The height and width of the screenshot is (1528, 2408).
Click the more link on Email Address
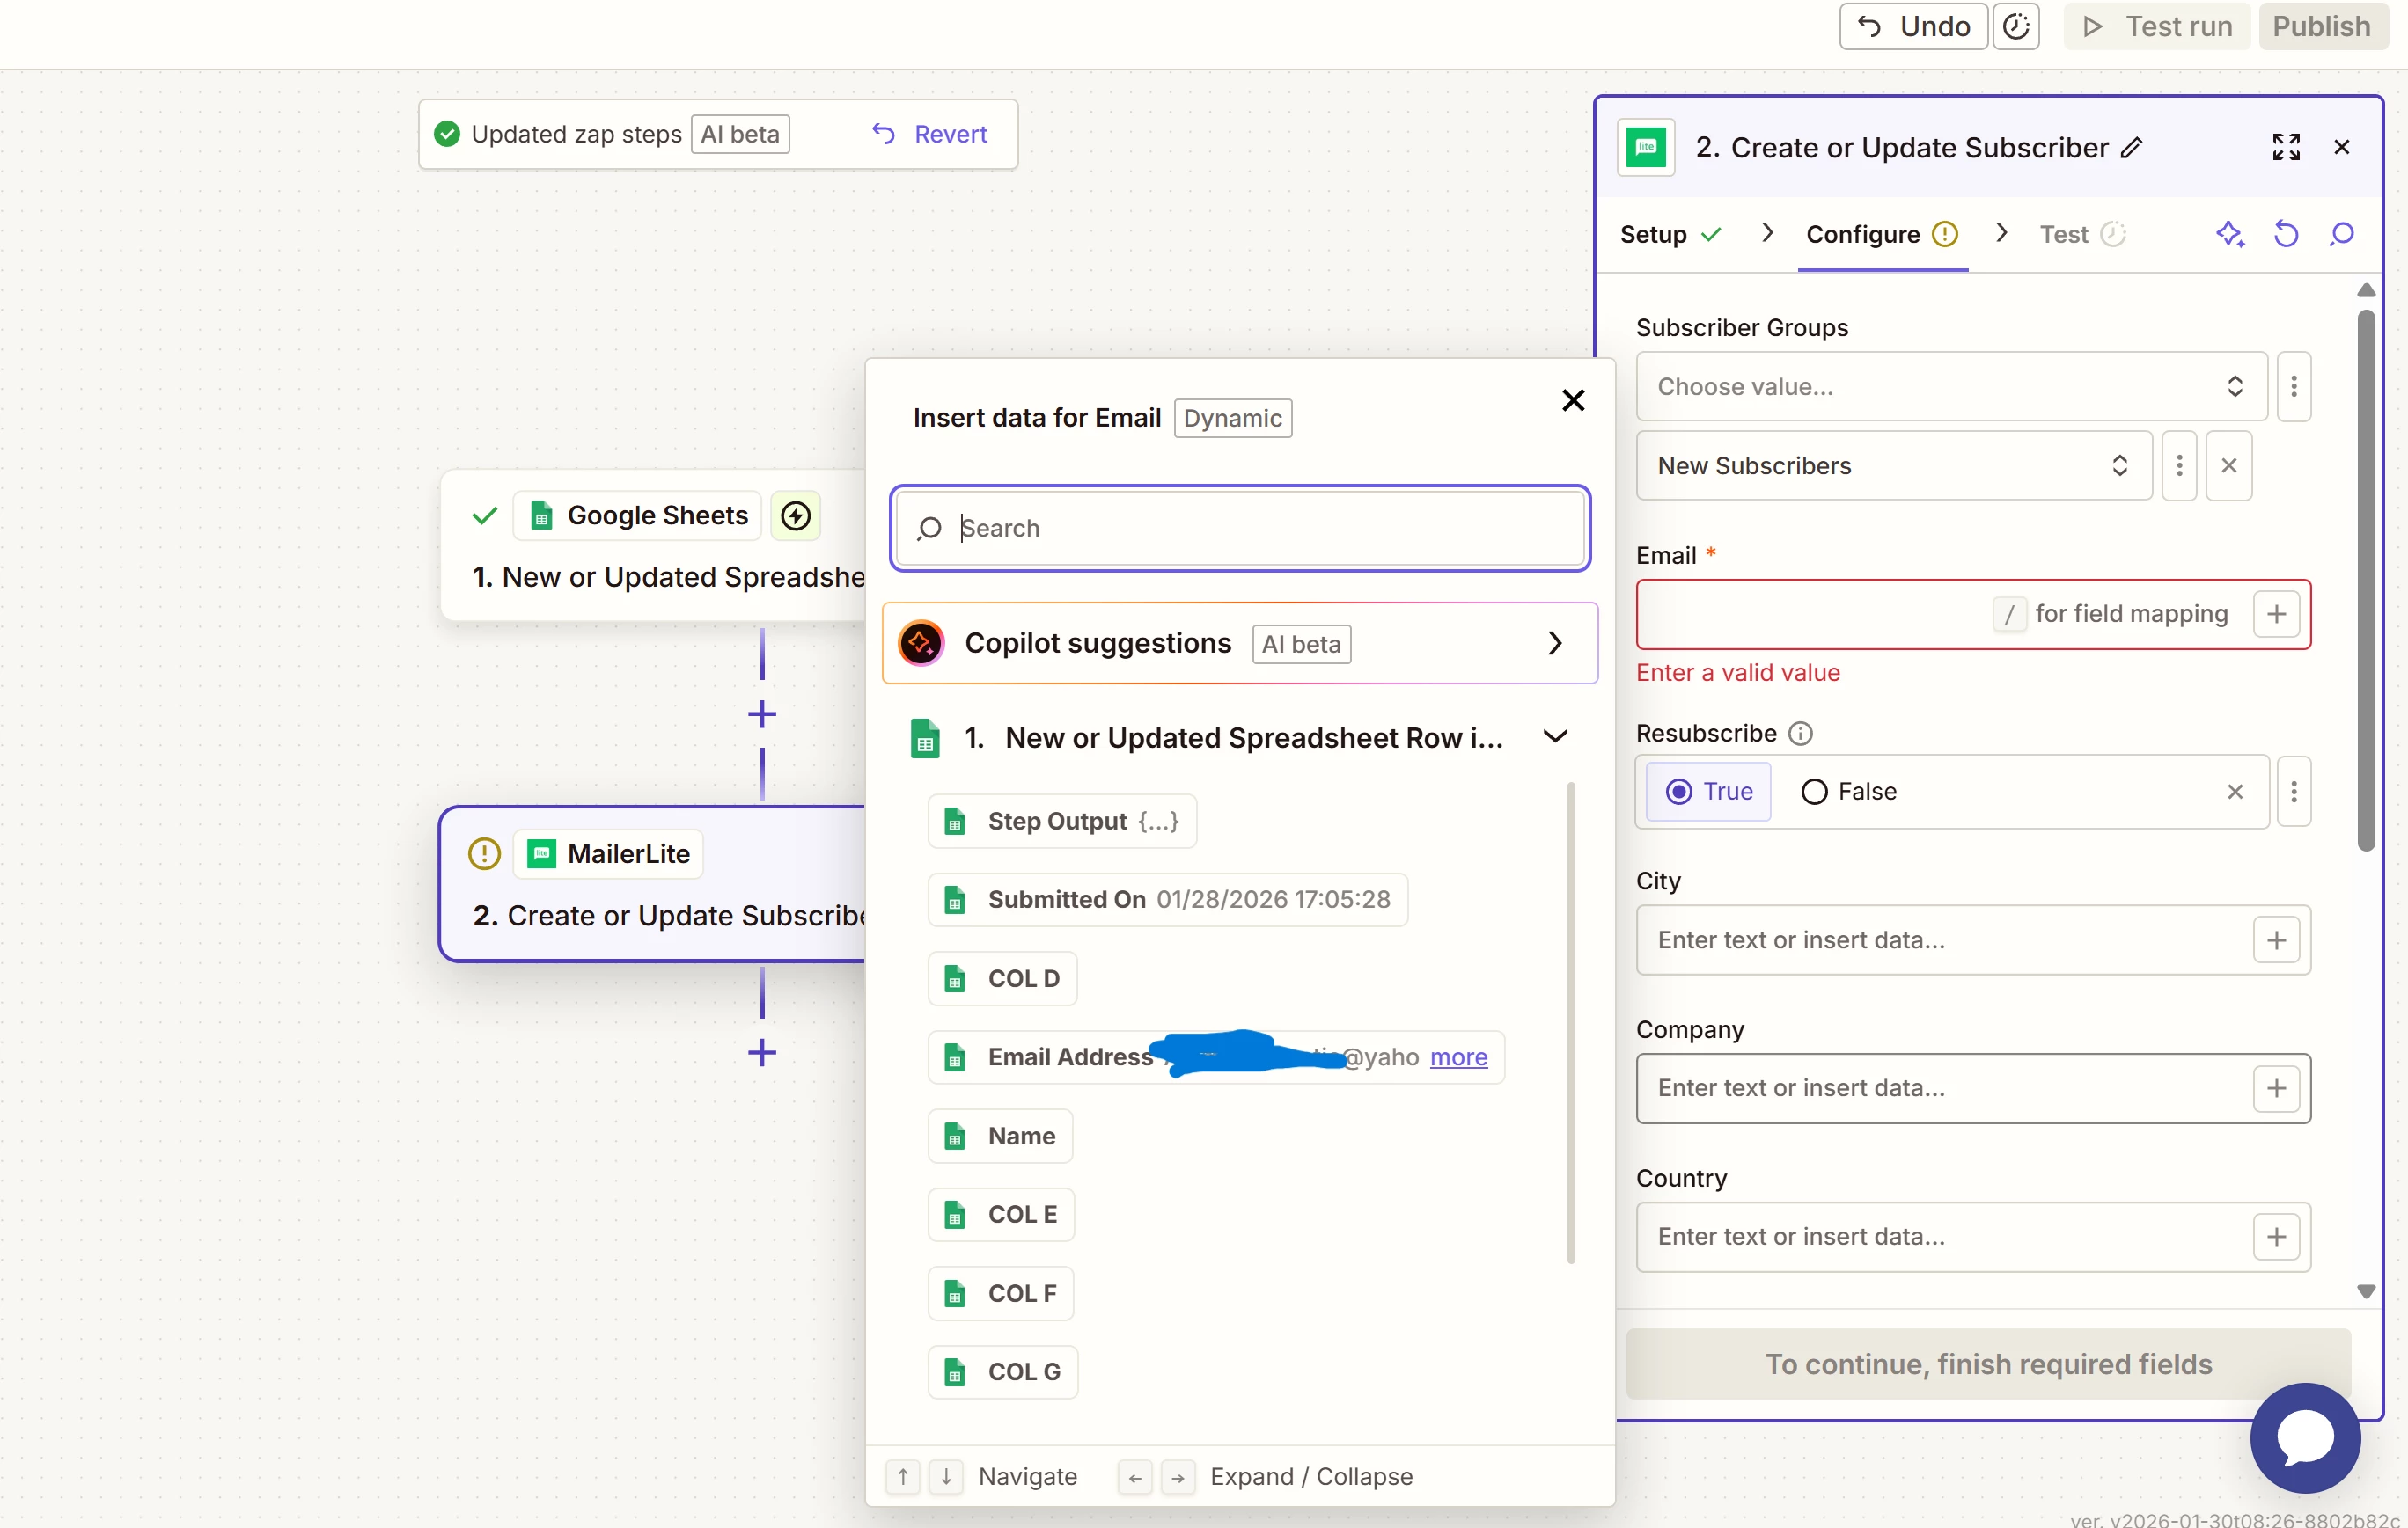click(x=1458, y=1057)
